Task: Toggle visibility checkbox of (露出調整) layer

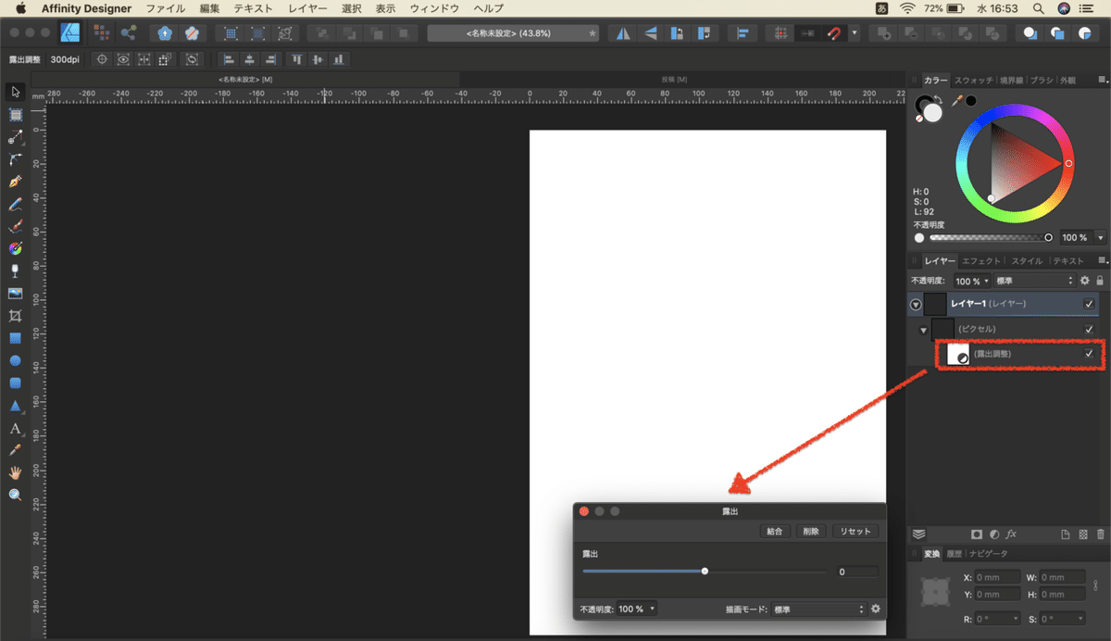Action: (x=1089, y=354)
